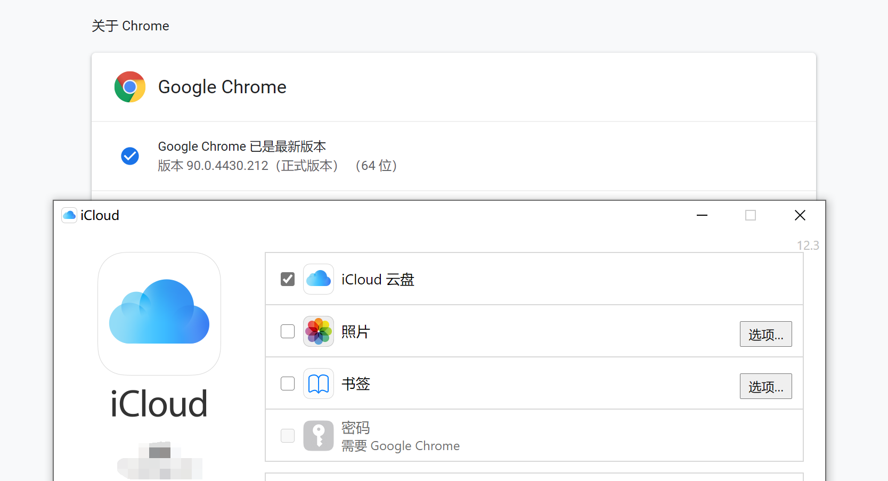This screenshot has height=481, width=888.
Task: Click the large iCloud wordmark text
Action: pos(159,404)
